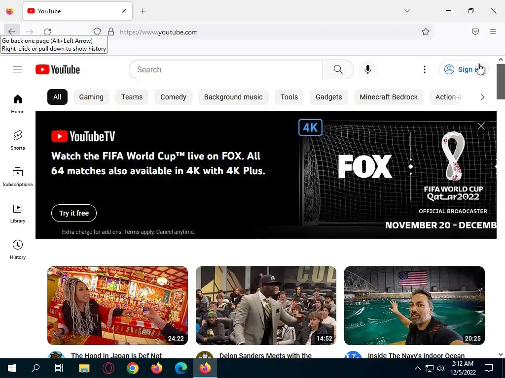The image size is (505, 378).
Task: Open the YouTube hamburger guide menu
Action: [x=18, y=69]
